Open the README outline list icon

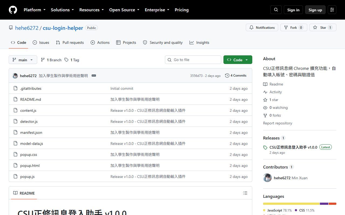pyautogui.click(x=245, y=193)
